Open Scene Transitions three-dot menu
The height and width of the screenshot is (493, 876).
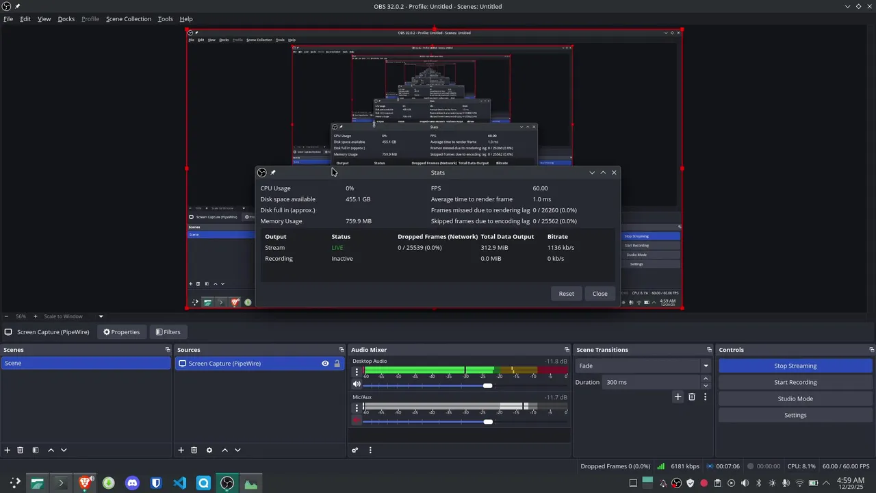(x=705, y=396)
